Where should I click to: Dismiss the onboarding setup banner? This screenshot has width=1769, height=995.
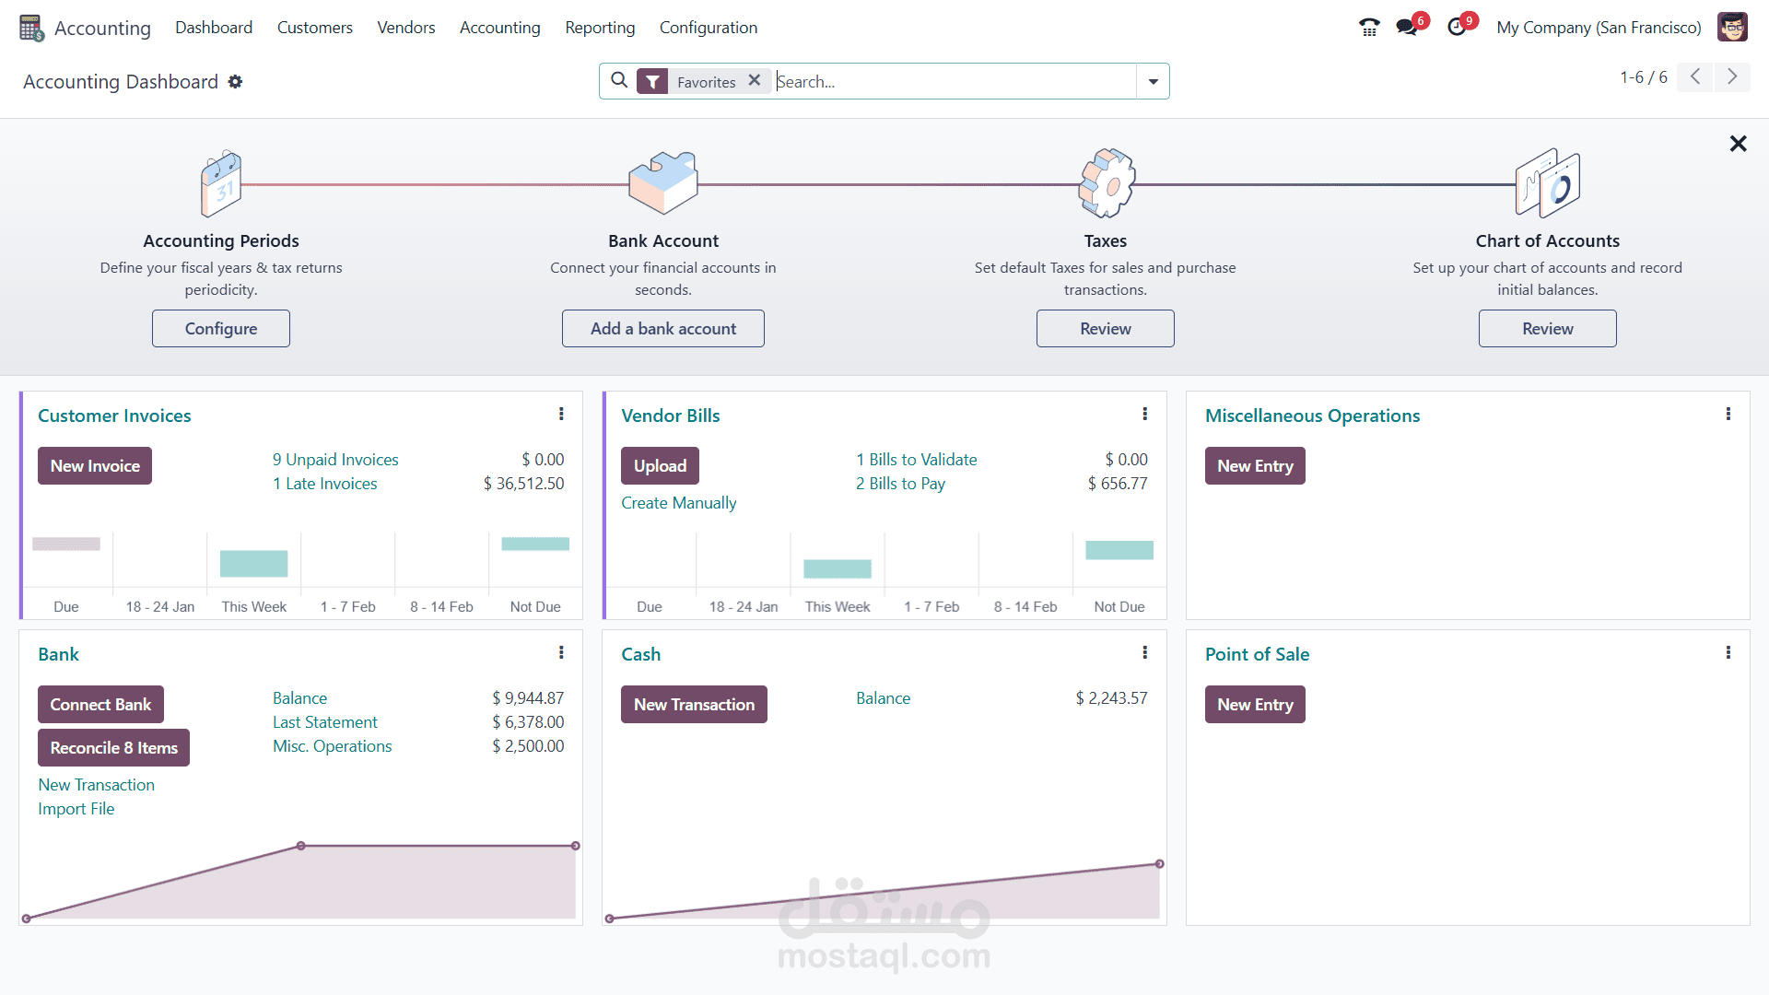[1738, 144]
